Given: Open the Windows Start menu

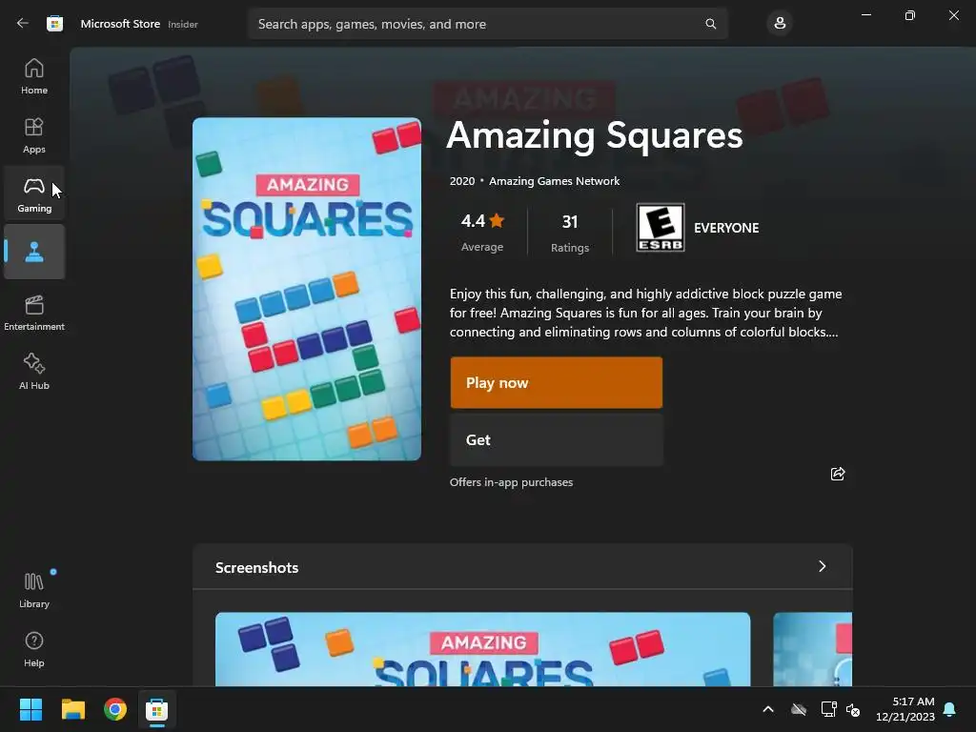Looking at the screenshot, I should point(30,709).
